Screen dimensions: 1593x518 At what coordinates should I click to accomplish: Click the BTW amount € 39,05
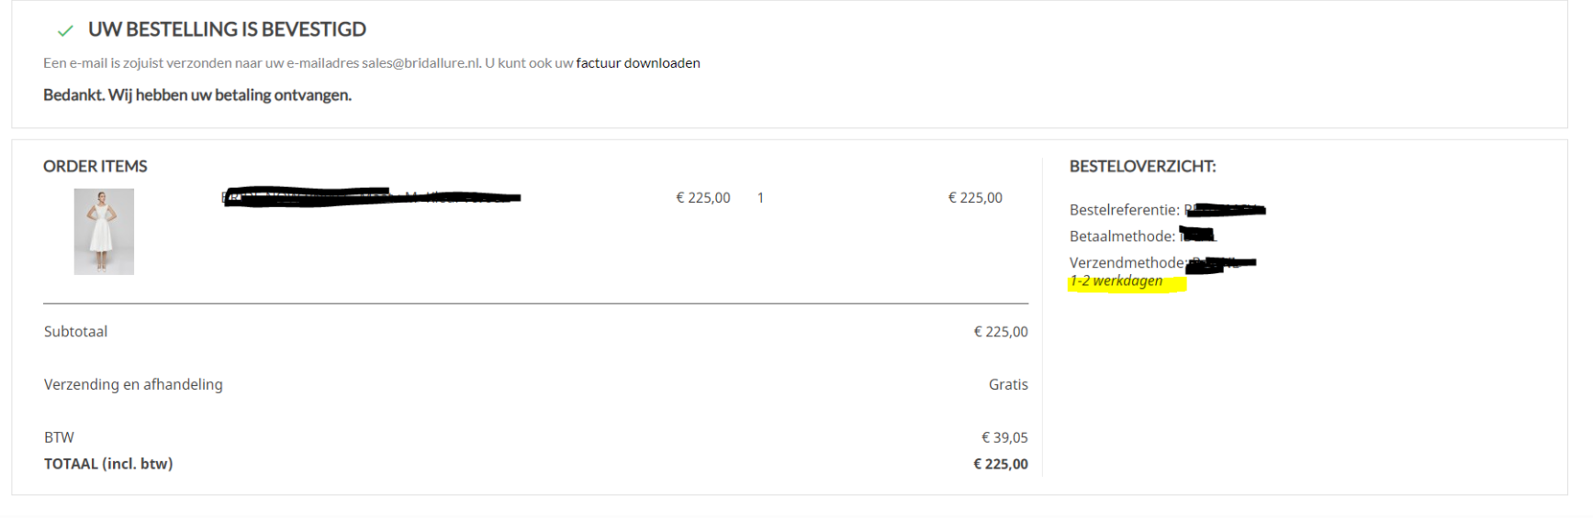tap(1004, 438)
